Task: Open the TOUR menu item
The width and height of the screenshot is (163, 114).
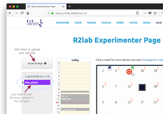Action: tap(78, 23)
